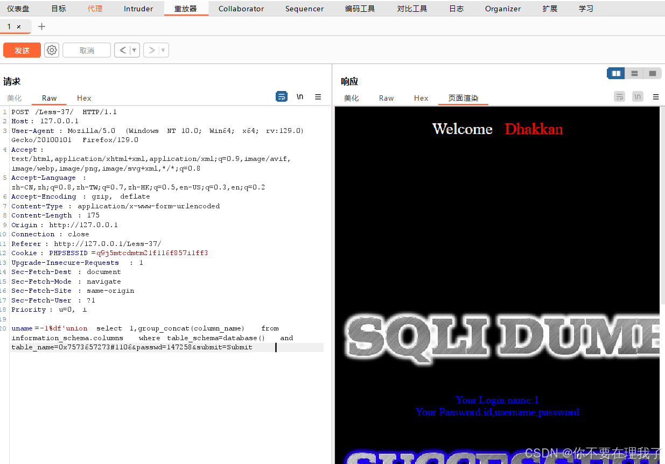The height and width of the screenshot is (464, 665).
Task: Click the Sec-Fetch-Site: same-origin header
Action: tap(73, 291)
